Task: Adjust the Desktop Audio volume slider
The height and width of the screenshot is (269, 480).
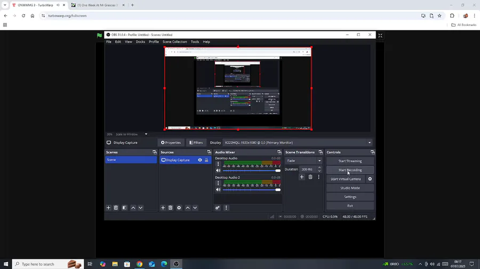Action: [x=251, y=171]
